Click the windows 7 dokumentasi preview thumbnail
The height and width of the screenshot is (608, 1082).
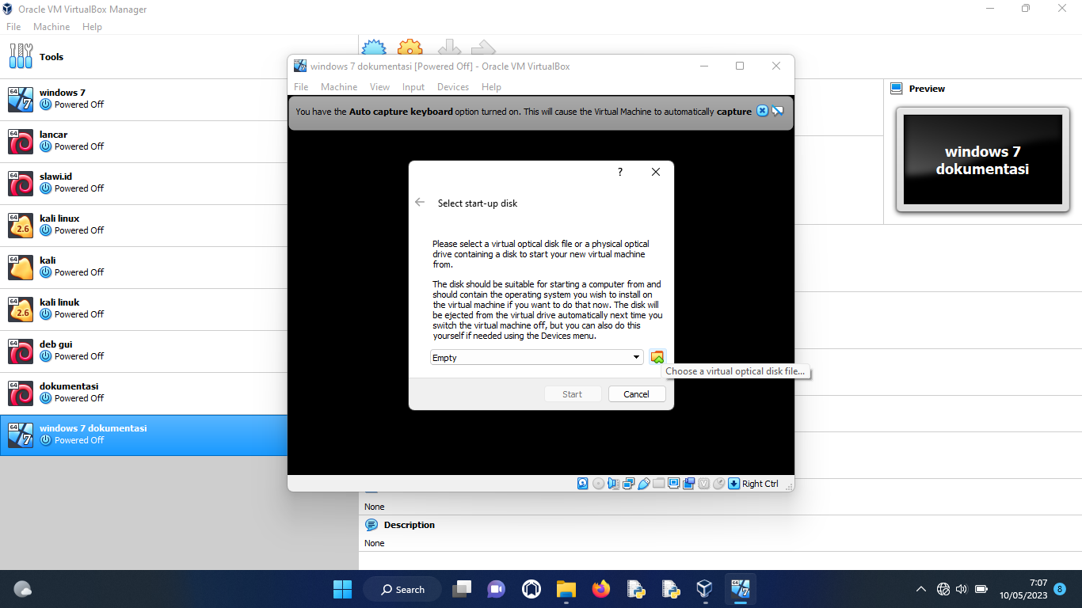point(982,160)
